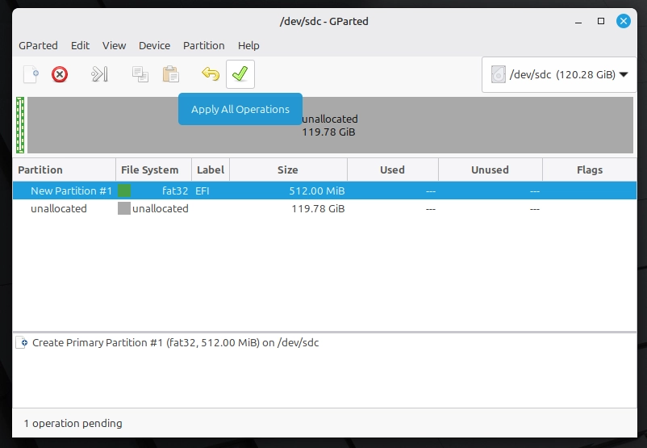Click the Flags column header
The height and width of the screenshot is (448, 647).
[590, 170]
